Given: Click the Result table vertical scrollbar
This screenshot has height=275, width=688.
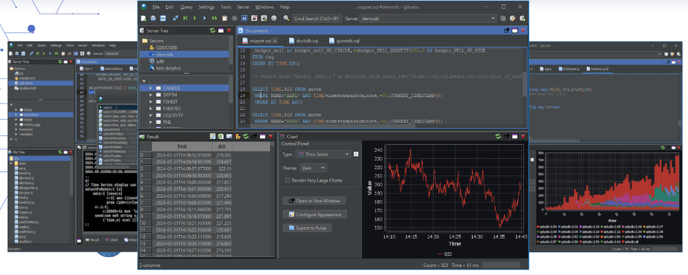Looking at the screenshot, I should [x=273, y=199].
